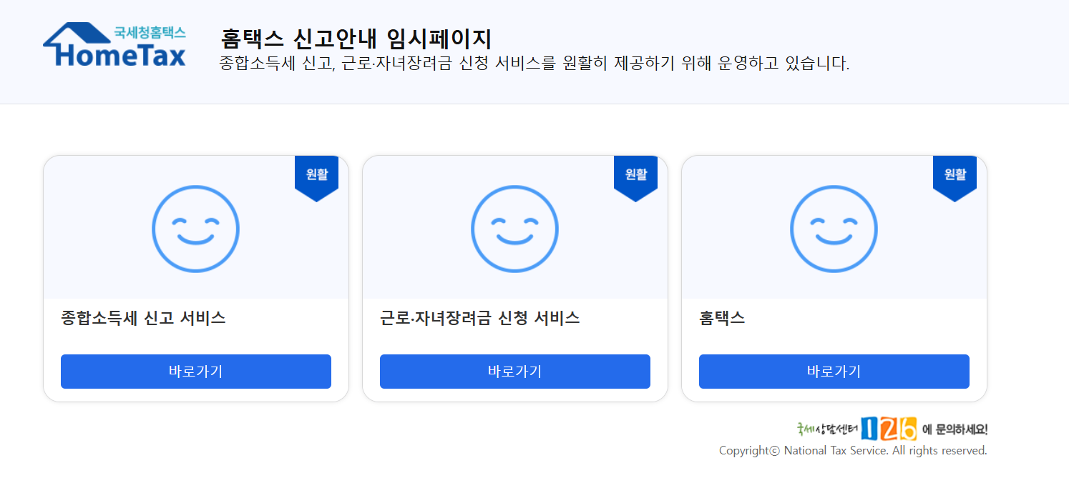This screenshot has width=1069, height=493.
Task: Click the subtitle starting 종합소득세 신고, 근로·자녀장려금
Action: (534, 64)
